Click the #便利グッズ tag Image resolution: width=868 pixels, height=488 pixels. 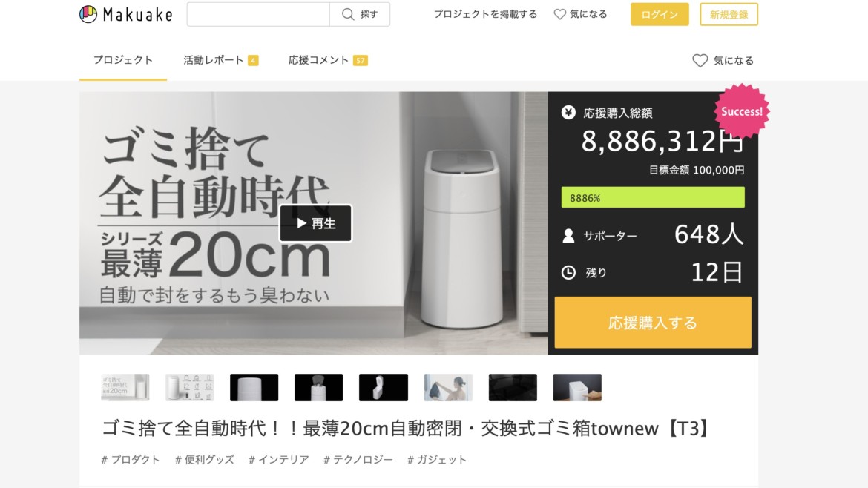[x=204, y=460]
